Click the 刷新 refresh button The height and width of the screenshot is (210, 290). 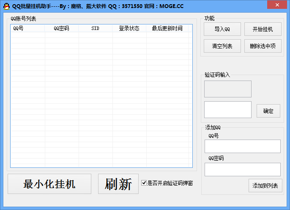(x=118, y=184)
